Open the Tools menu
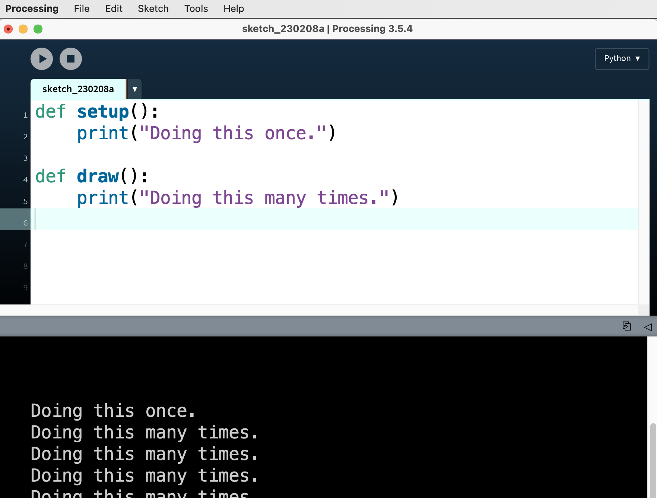The image size is (657, 498). (x=196, y=9)
